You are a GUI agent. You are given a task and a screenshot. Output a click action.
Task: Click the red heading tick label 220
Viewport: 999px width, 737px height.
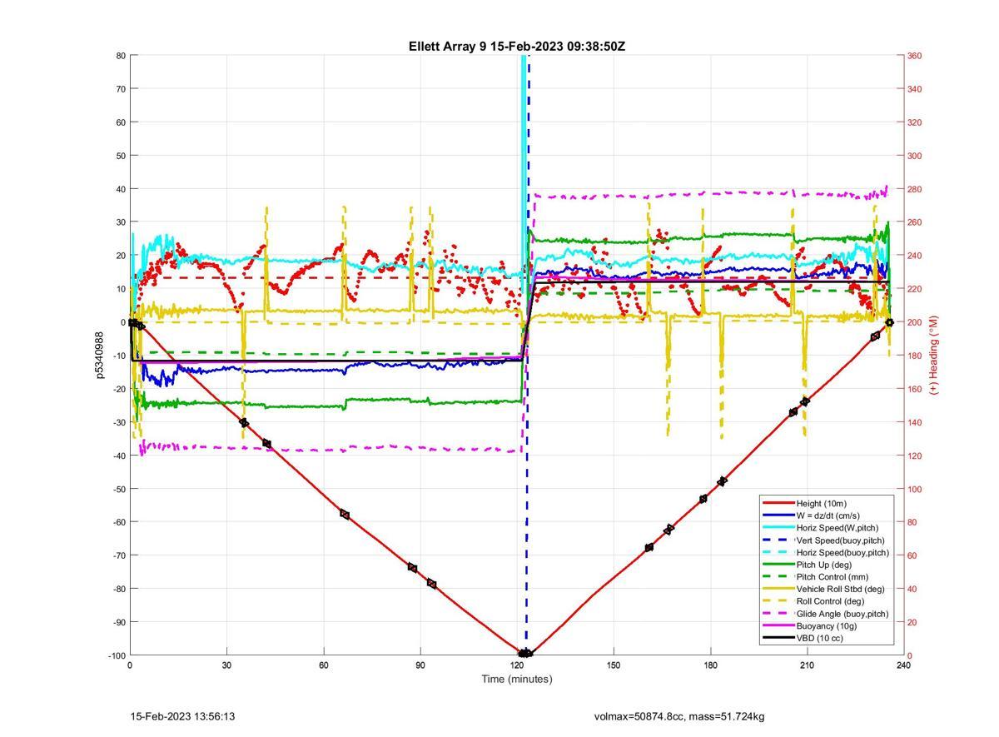tap(914, 289)
